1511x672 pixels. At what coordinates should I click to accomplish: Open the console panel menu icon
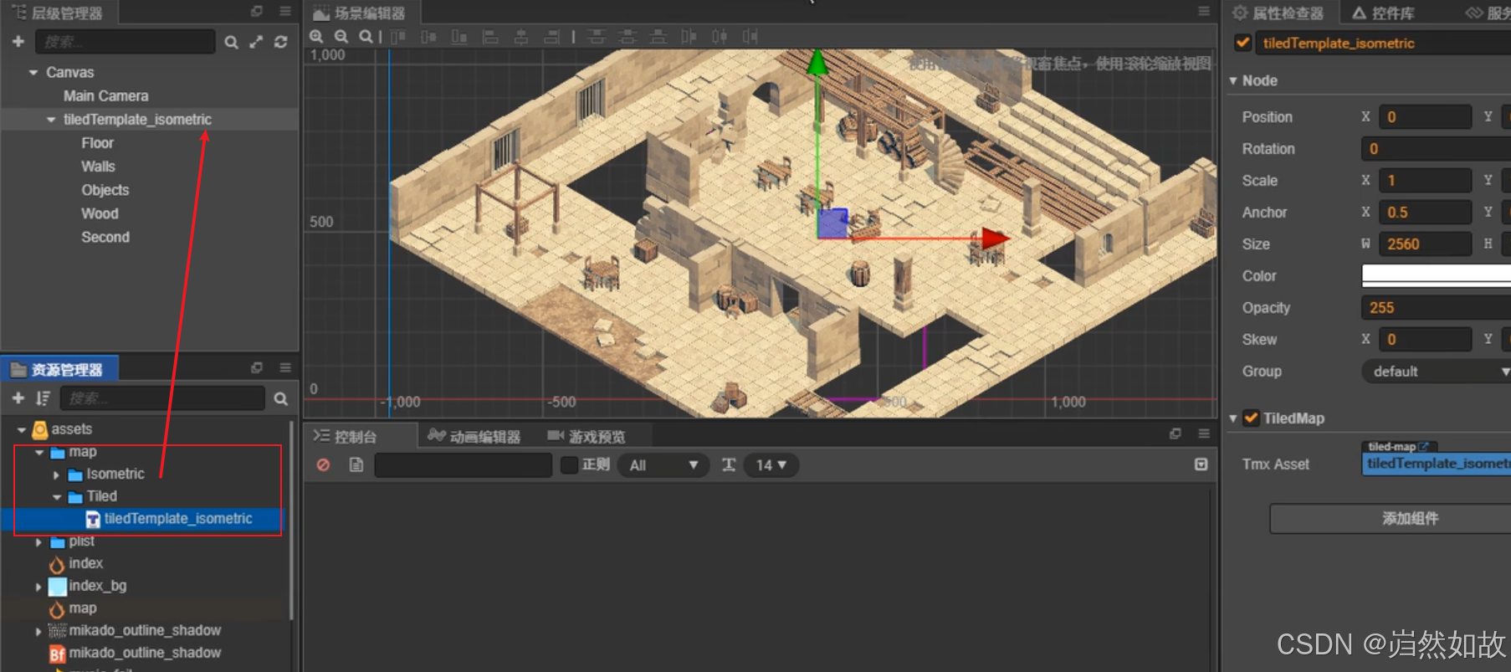[x=1203, y=433]
